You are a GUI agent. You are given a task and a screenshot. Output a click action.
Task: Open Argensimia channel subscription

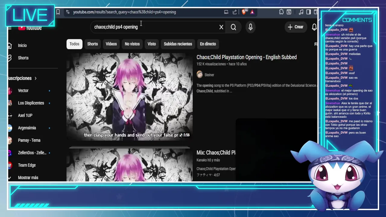click(27, 128)
